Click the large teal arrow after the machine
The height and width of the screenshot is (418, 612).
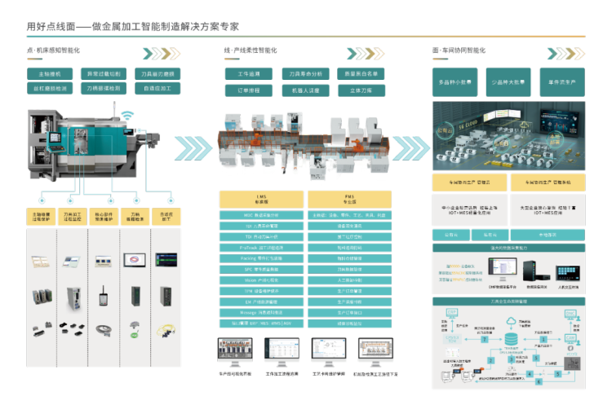click(x=193, y=147)
